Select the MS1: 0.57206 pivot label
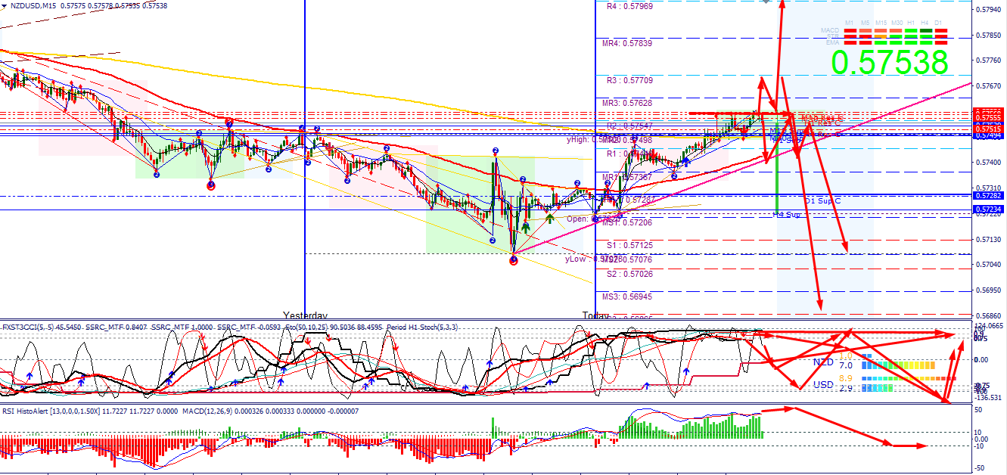The width and height of the screenshot is (1007, 475). (626, 223)
